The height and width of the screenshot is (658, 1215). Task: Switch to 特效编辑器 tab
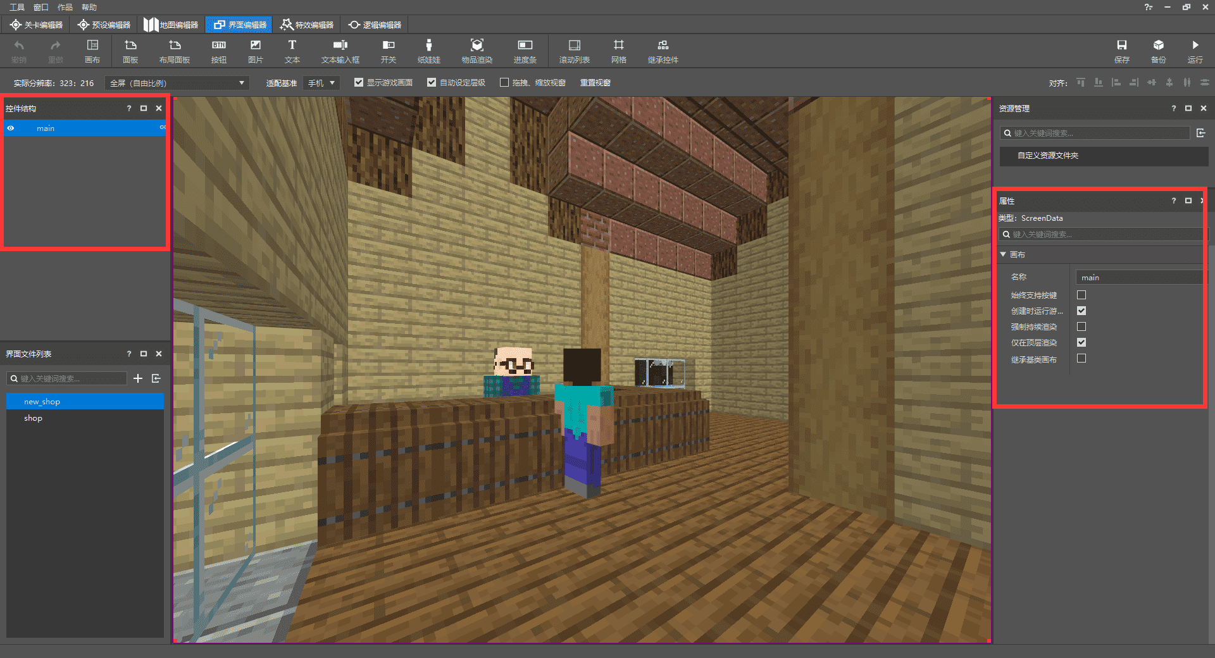(307, 25)
